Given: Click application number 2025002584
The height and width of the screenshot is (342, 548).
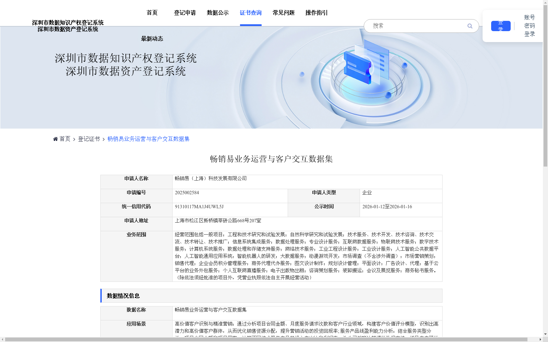Looking at the screenshot, I should [187, 193].
